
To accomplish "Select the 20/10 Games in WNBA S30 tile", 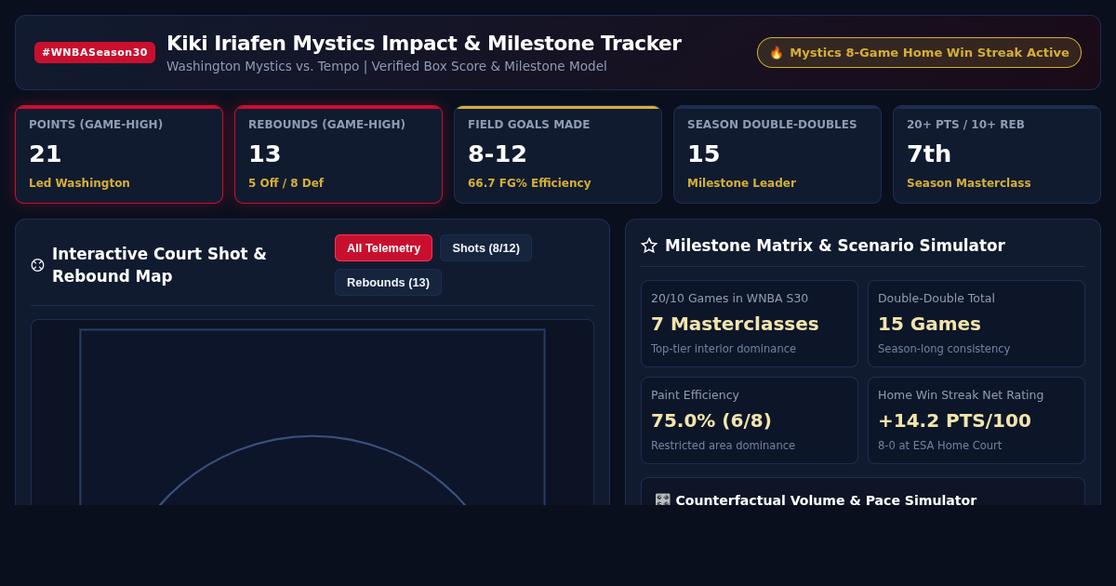I will pyautogui.click(x=750, y=324).
